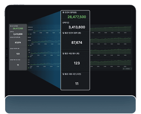Open enlarged 선택기간 panel showing 3,413,600
141x114 pixels.
pyautogui.click(x=75, y=25)
